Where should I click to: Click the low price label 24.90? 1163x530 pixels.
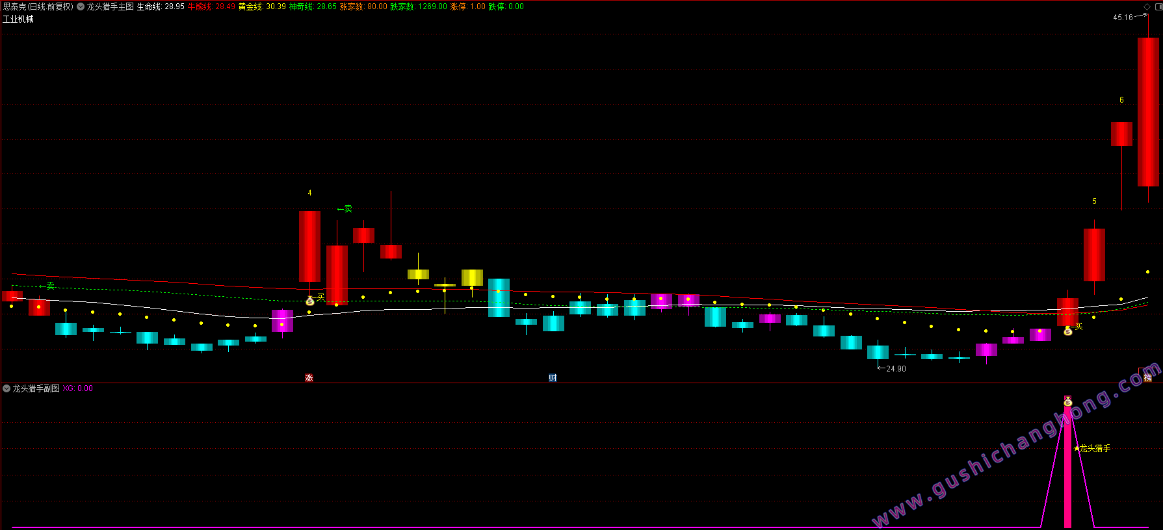(x=896, y=369)
